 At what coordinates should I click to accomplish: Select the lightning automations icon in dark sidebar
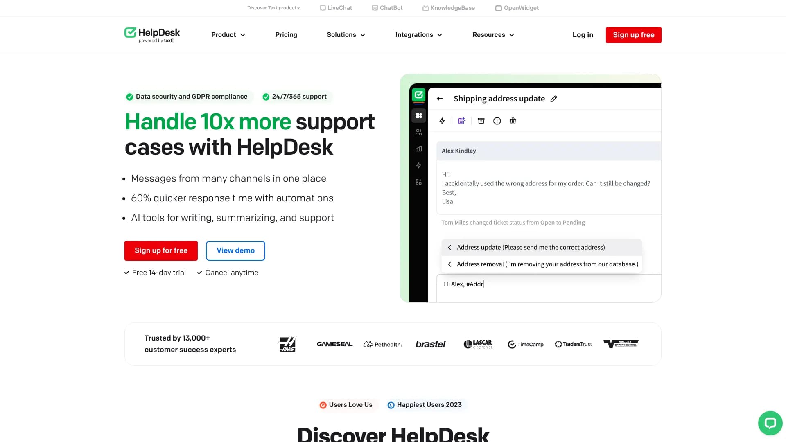tap(418, 165)
